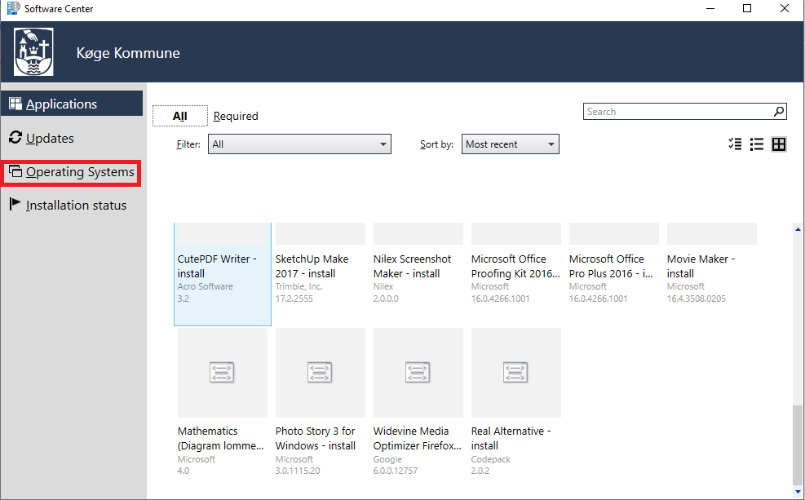Switch to multi-select view mode icon
805x500 pixels.
coord(735,144)
